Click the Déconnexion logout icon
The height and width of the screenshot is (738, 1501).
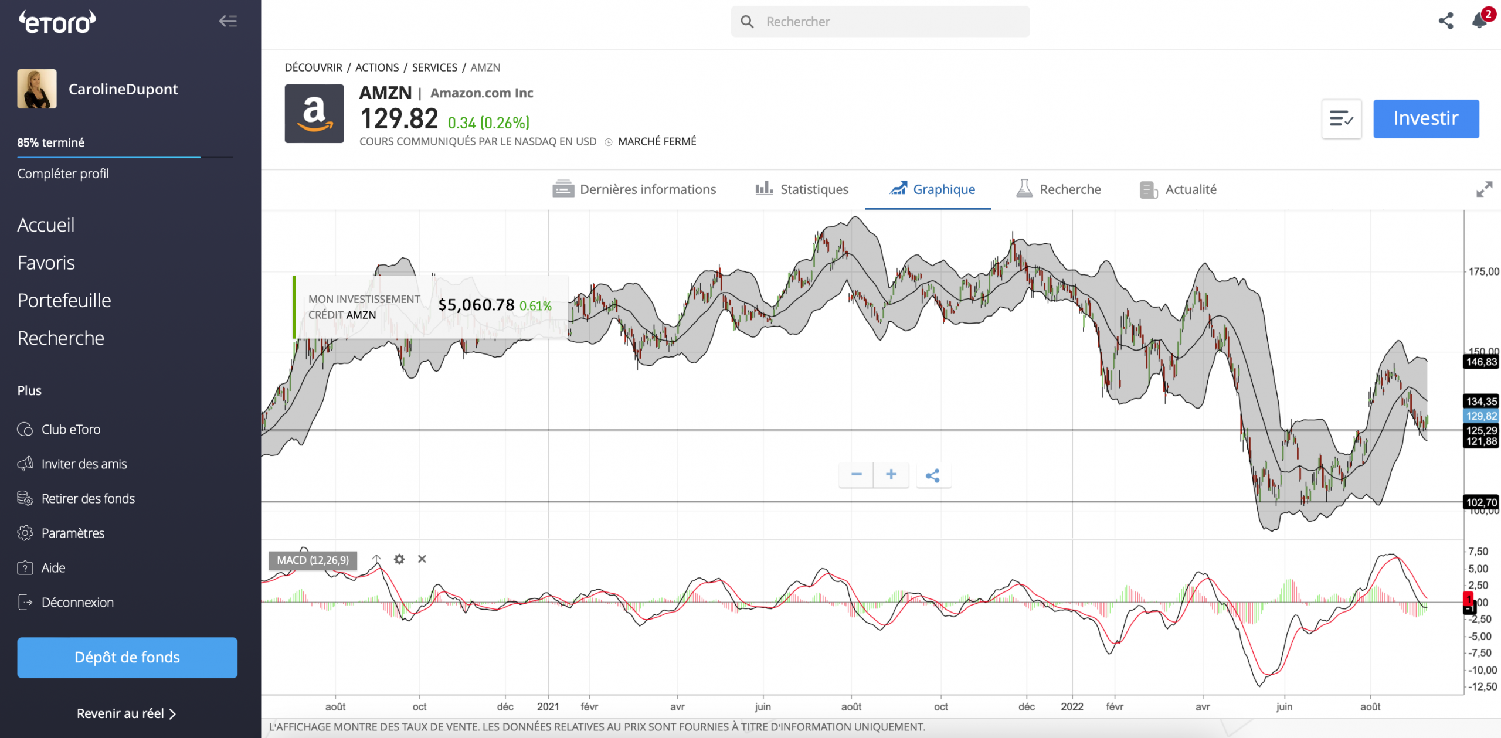coord(25,603)
